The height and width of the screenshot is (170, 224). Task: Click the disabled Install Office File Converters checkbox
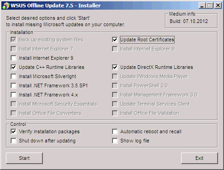click(x=13, y=113)
